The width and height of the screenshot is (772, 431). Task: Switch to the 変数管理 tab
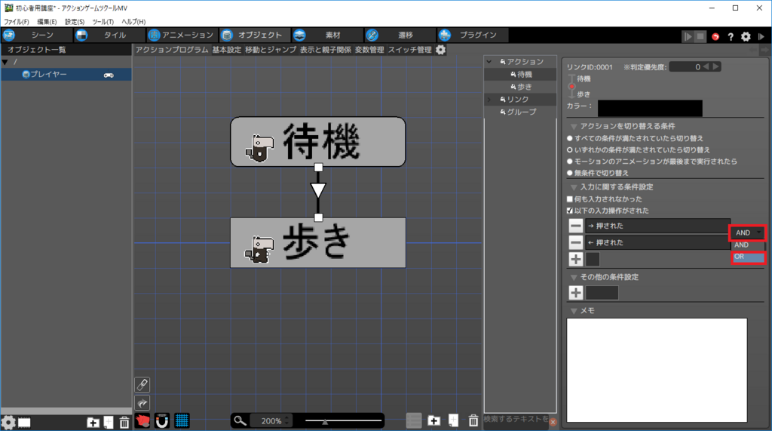coord(369,50)
